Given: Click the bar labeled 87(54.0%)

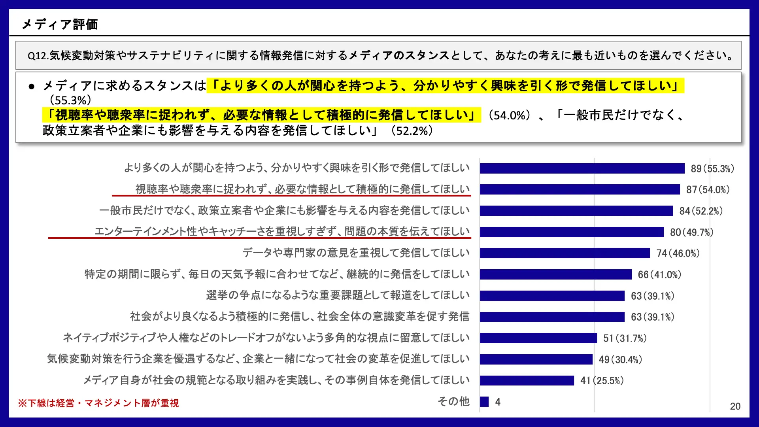Looking at the screenshot, I should (x=580, y=189).
